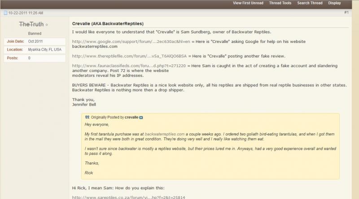Follow the thereptilefile.com forum link
The width and height of the screenshot is (359, 199).
(129, 56)
